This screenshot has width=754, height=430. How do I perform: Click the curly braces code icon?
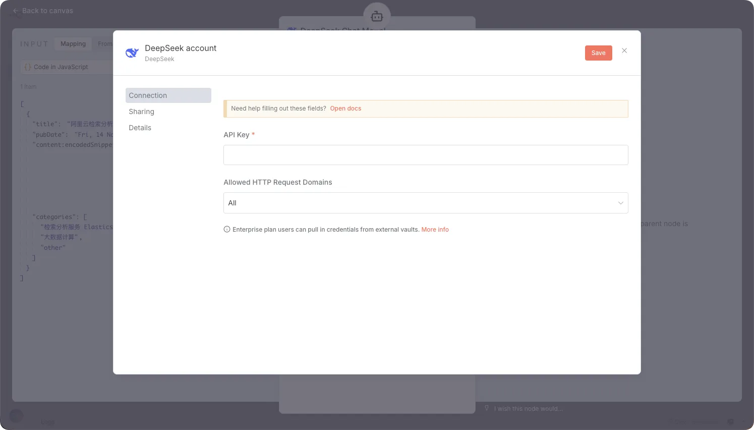(28, 67)
